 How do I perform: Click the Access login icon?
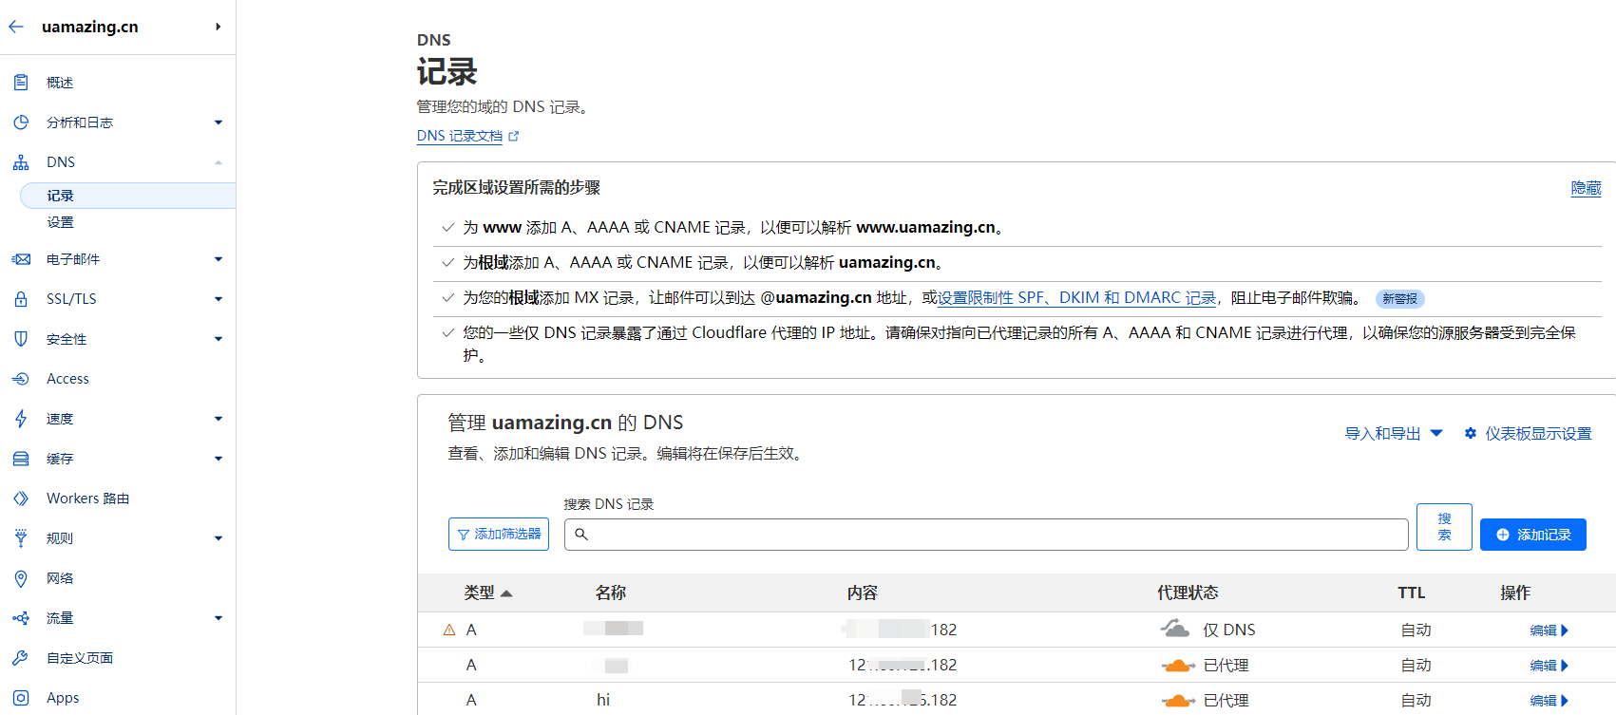point(21,379)
